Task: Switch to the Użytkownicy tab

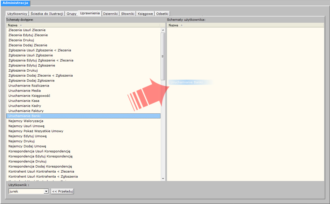Action: (17, 14)
